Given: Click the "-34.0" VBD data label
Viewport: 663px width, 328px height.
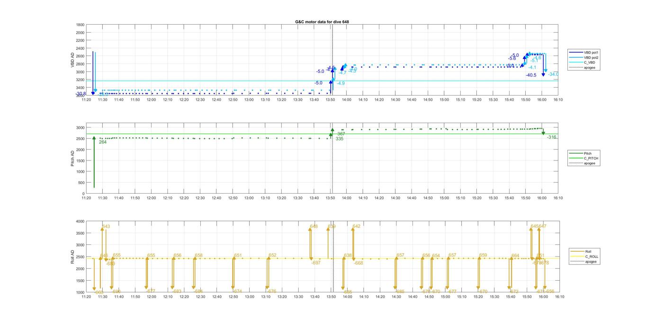Looking at the screenshot, I should click(553, 74).
